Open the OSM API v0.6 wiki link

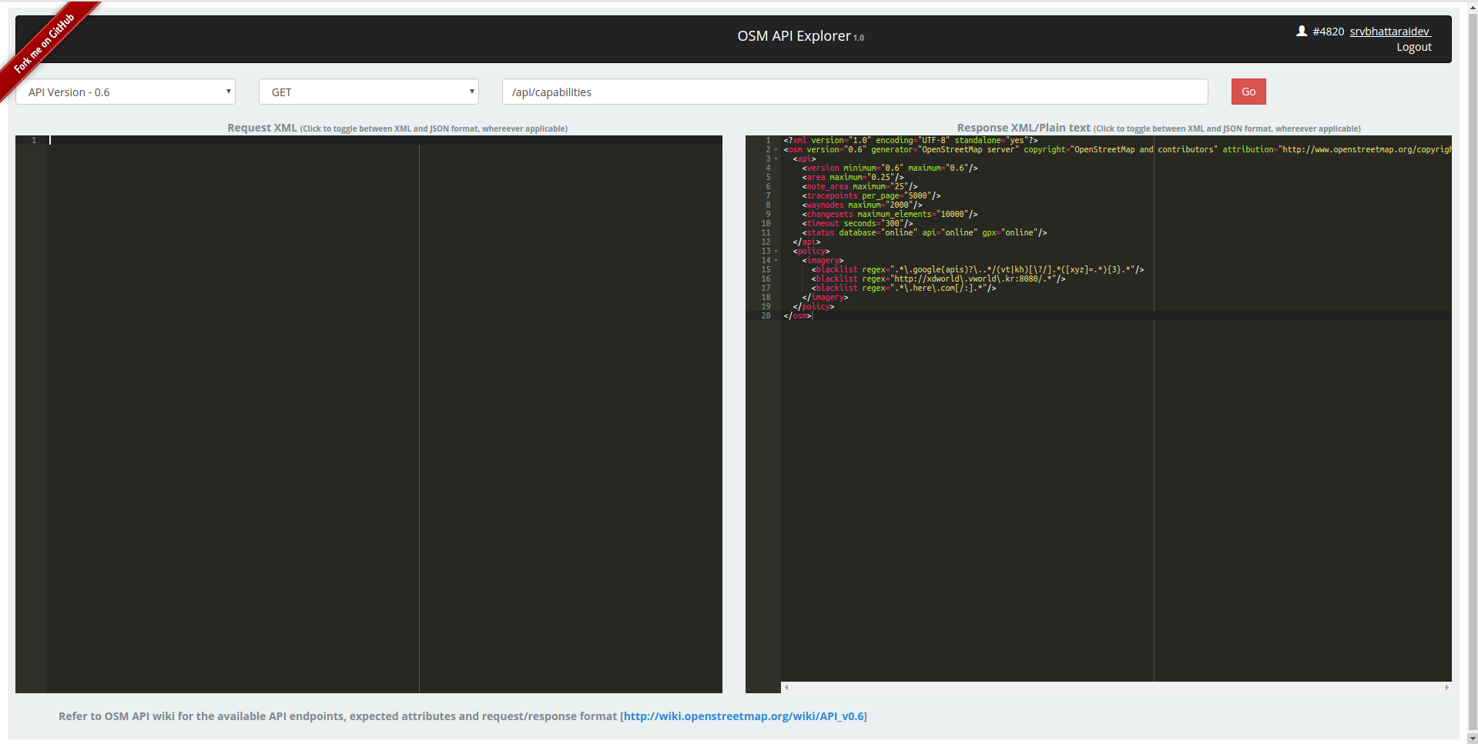pos(743,716)
